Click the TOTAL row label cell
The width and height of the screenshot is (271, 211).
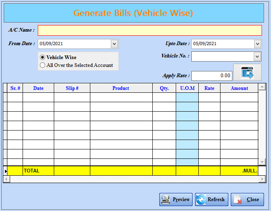tap(38, 171)
